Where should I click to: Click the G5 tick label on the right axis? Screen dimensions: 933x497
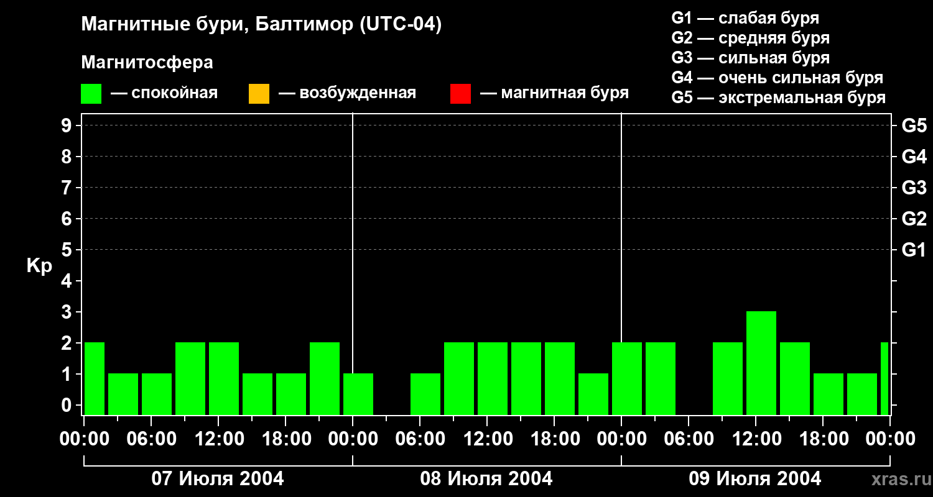(x=914, y=125)
